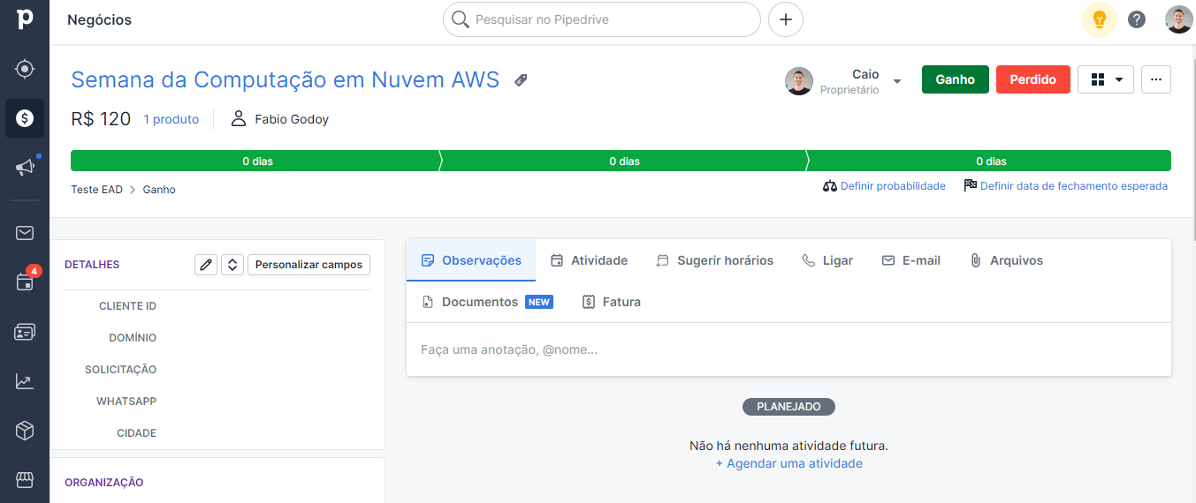This screenshot has height=503, width=1196.
Task: Open Contacts card icon in sidebar
Action: [25, 332]
